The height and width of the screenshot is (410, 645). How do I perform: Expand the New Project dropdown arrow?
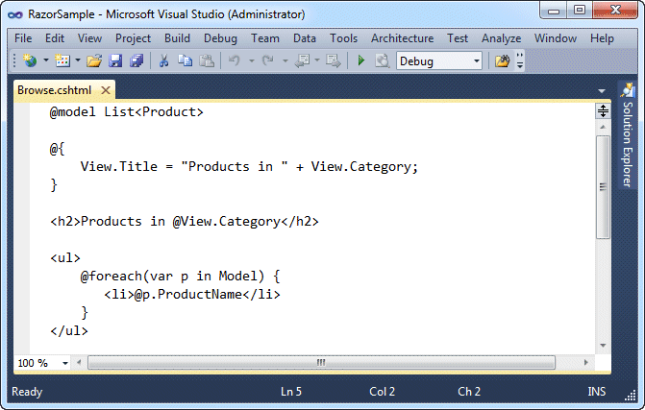click(46, 60)
